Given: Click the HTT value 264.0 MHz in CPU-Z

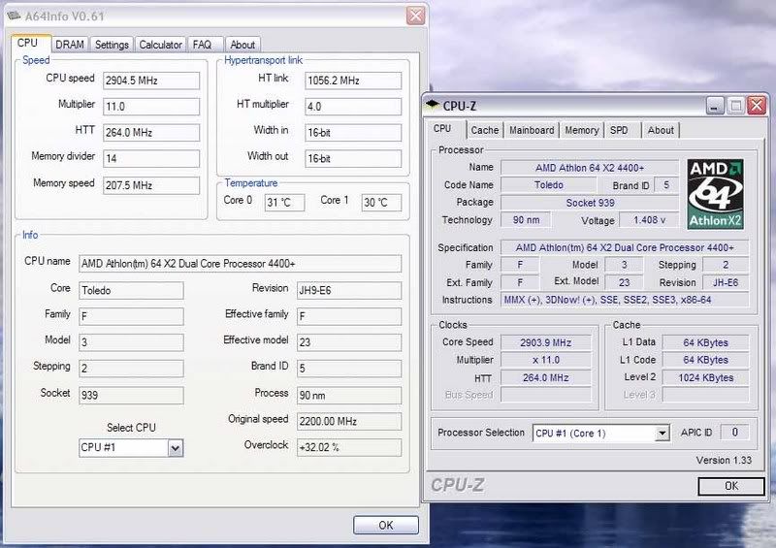Looking at the screenshot, I should [x=546, y=377].
